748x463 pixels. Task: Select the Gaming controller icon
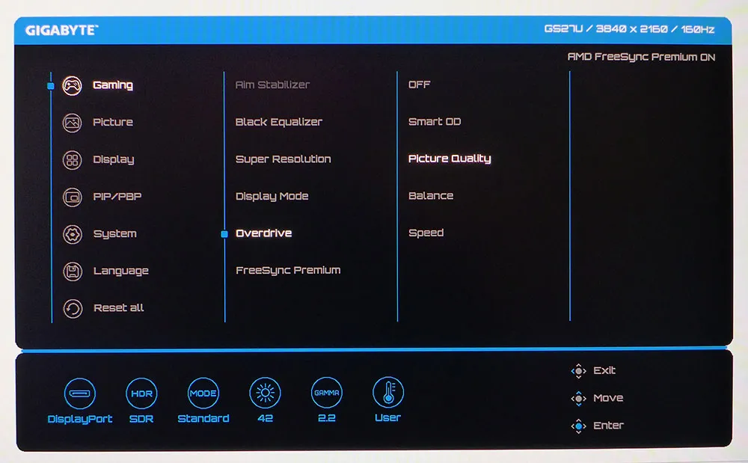[x=72, y=86]
